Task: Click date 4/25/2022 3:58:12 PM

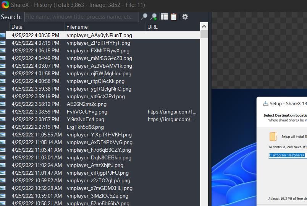Action: tap(36, 104)
